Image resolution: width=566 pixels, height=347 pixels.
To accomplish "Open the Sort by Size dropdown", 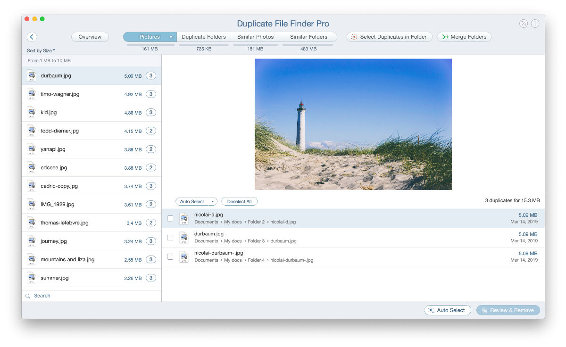I will [41, 50].
